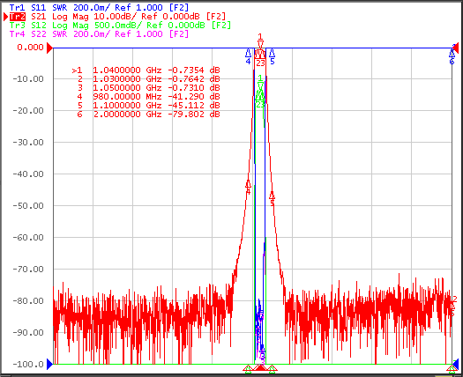Select the red marker 4 triangle on S21 trace
Image resolution: width=463 pixels, height=377 pixels.
(248, 184)
